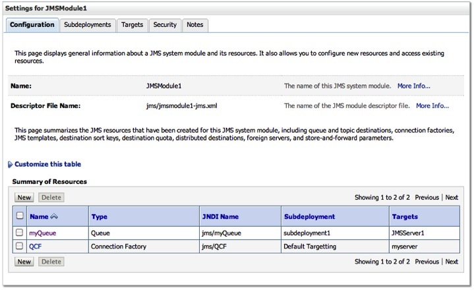The width and height of the screenshot is (474, 292).
Task: Click the Customize this table link
Action: [47, 164]
